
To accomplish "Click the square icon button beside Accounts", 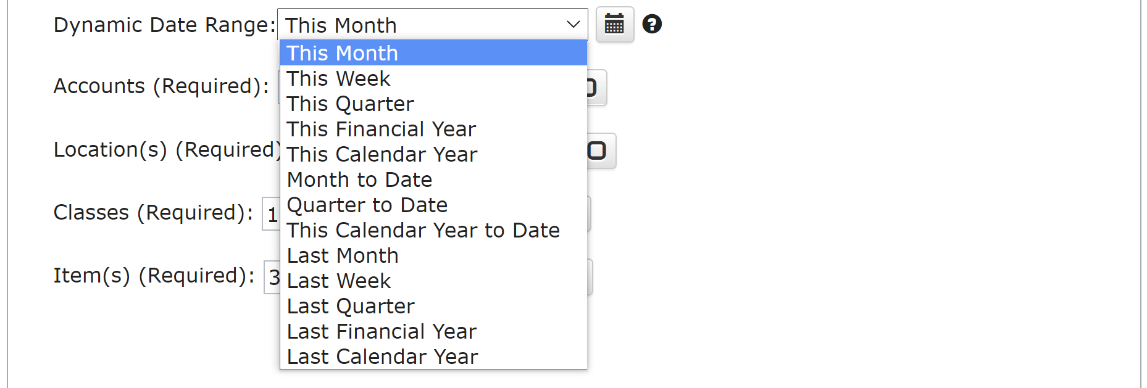I will (596, 88).
